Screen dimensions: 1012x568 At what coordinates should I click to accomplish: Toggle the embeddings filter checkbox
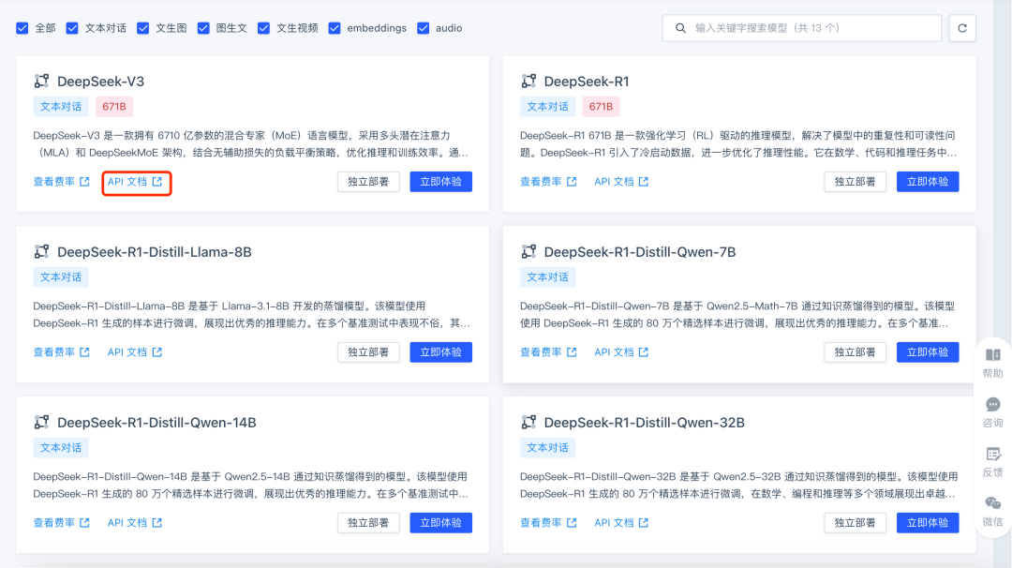[335, 28]
